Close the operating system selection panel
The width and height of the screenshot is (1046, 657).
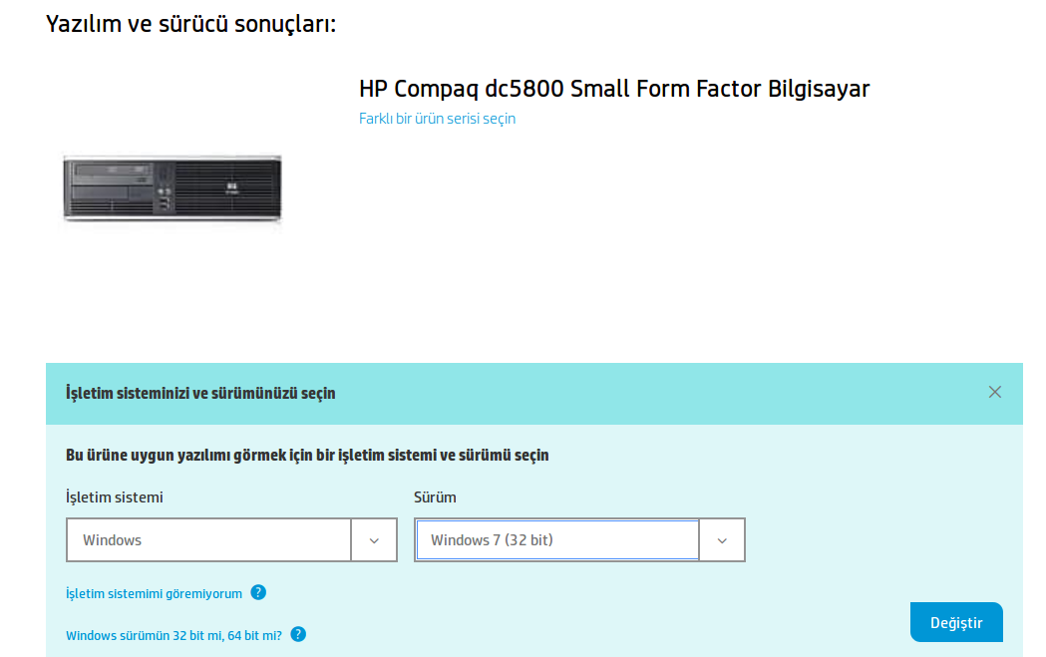(994, 392)
